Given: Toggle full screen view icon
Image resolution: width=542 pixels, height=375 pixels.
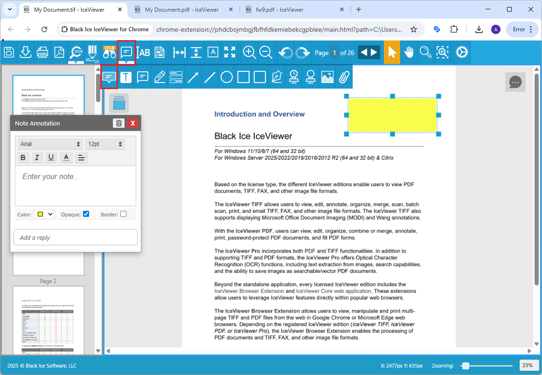Looking at the screenshot, I should click(230, 53).
